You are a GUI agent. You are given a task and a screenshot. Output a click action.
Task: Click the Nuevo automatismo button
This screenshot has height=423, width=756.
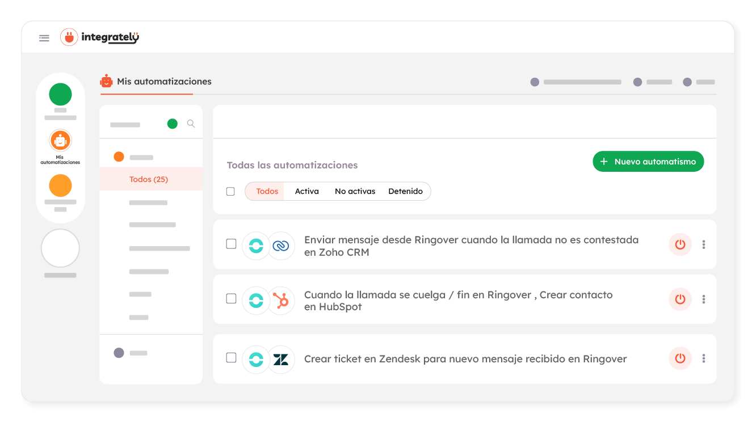coord(648,161)
